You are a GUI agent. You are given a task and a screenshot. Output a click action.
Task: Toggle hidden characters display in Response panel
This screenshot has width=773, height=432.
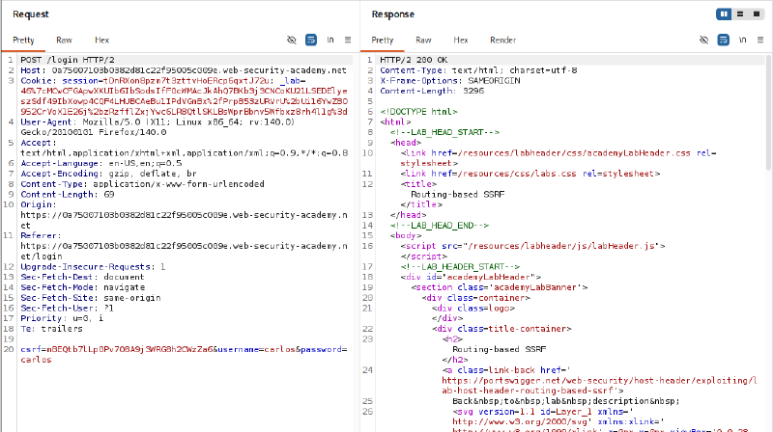click(x=704, y=40)
